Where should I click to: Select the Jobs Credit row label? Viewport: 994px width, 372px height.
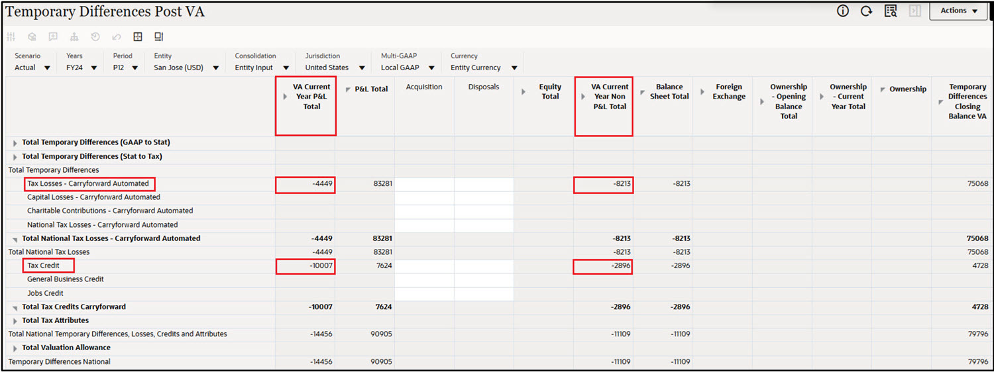45,293
